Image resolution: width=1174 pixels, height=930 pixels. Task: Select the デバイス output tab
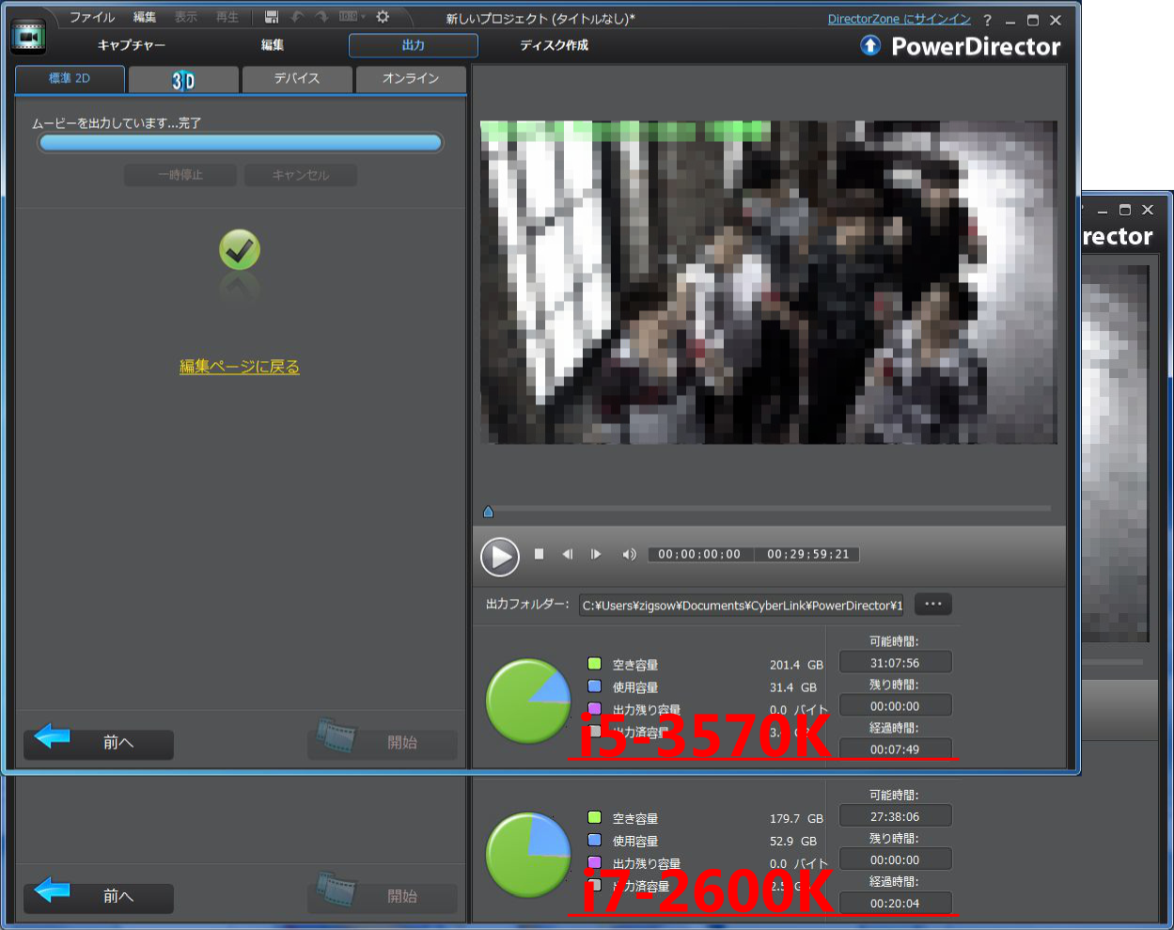click(x=297, y=79)
